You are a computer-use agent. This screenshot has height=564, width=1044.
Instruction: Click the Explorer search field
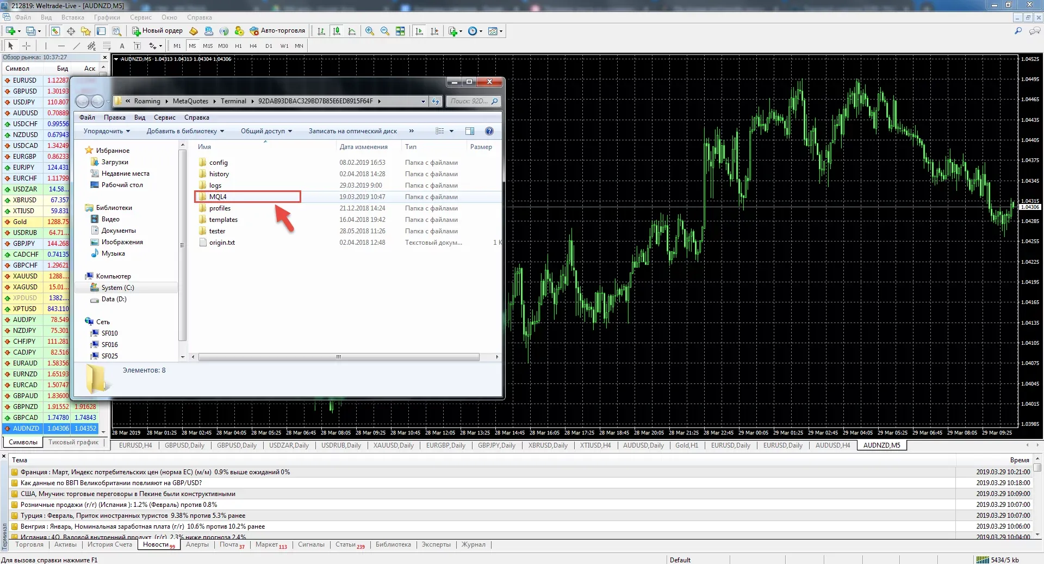pos(473,101)
